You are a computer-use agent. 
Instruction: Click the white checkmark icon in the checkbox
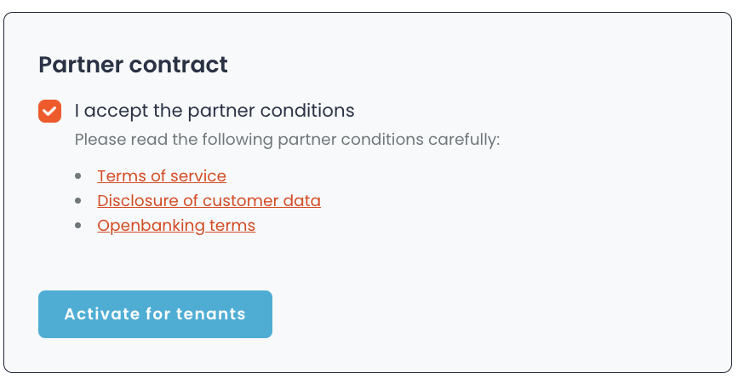tap(50, 111)
